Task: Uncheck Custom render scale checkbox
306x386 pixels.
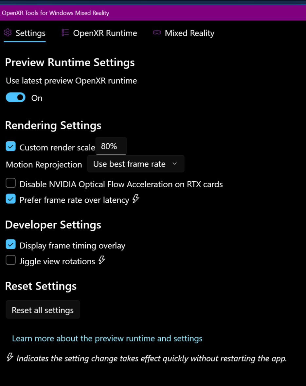Action: click(11, 146)
